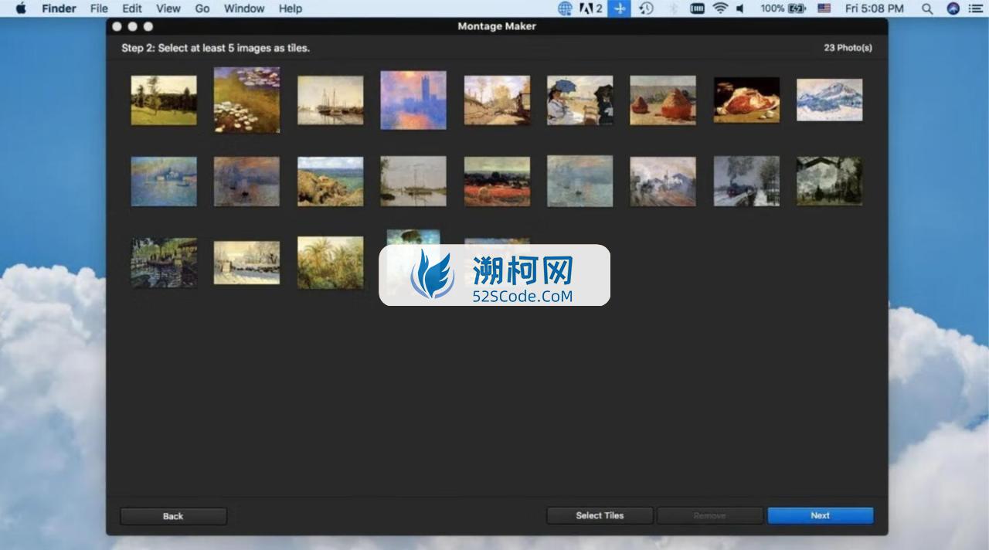The width and height of the screenshot is (989, 550).
Task: Select the steamy train station painting
Action: tap(663, 182)
